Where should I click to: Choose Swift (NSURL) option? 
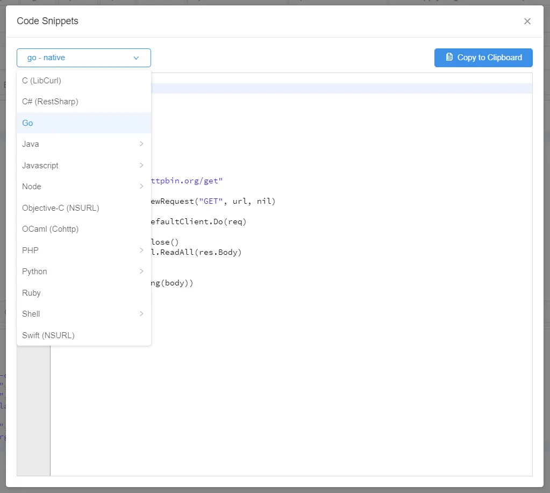point(48,335)
